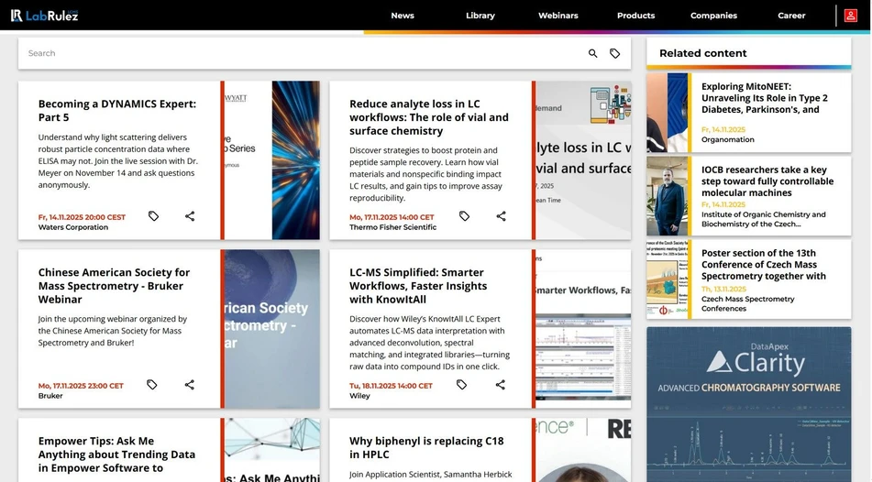
Task: Open tags for Reduce analyte loss webinar
Action: tap(464, 216)
